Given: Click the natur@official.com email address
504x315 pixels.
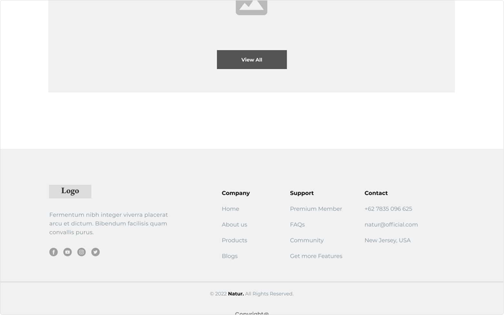Looking at the screenshot, I should tap(391, 225).
